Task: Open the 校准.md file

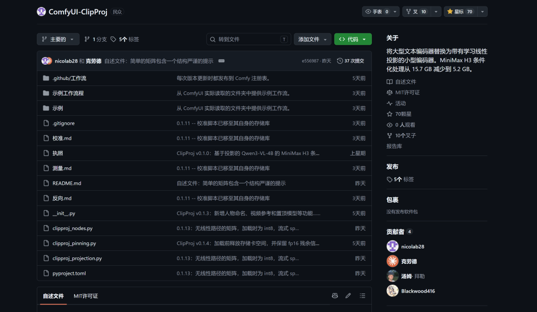Action: pos(62,138)
